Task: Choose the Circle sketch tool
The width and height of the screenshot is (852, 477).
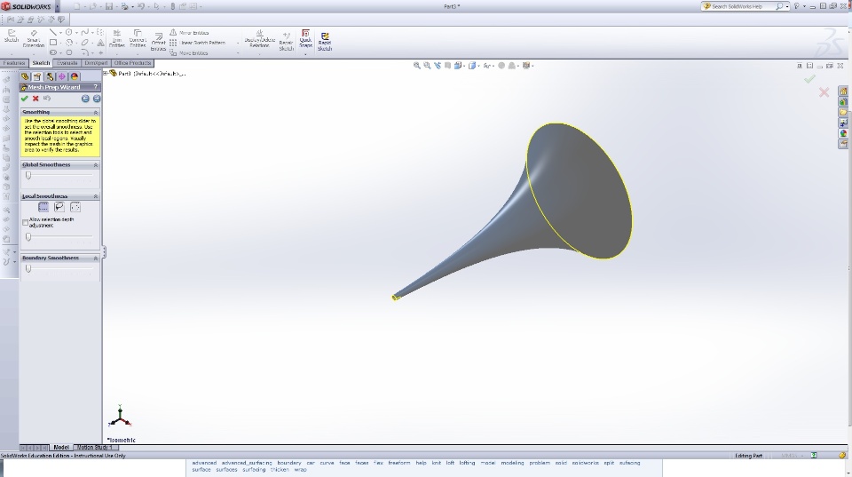Action: tap(69, 33)
